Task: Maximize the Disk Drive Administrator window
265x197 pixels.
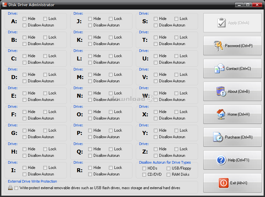Action: (248, 5)
